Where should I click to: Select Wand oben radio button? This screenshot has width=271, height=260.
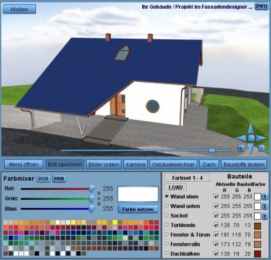pos(167,196)
